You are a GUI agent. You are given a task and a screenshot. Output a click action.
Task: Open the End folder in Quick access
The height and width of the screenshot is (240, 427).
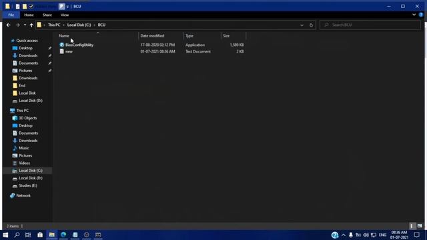coord(22,85)
